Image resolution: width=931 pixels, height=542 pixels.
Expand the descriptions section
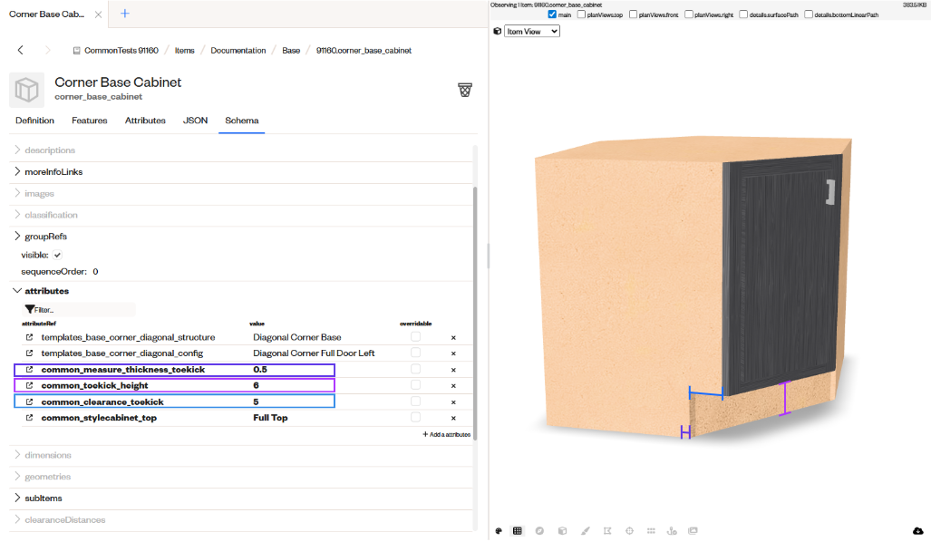click(x=17, y=150)
